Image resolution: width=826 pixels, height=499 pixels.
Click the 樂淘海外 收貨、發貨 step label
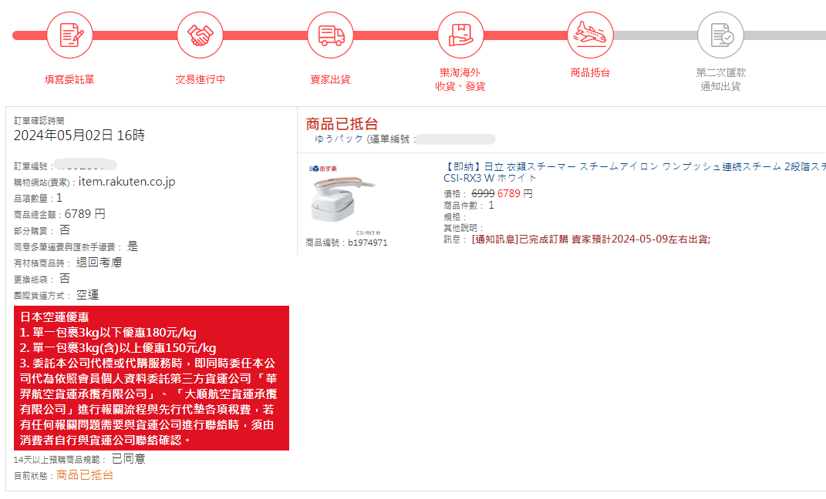point(460,79)
